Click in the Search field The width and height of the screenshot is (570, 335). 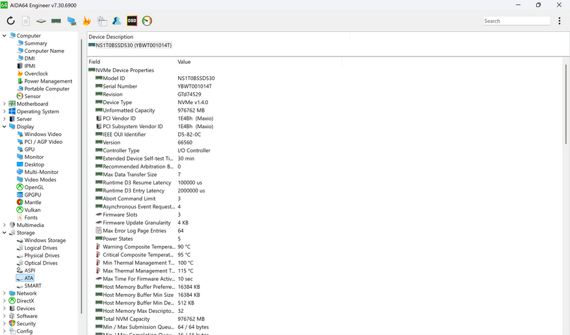click(517, 21)
